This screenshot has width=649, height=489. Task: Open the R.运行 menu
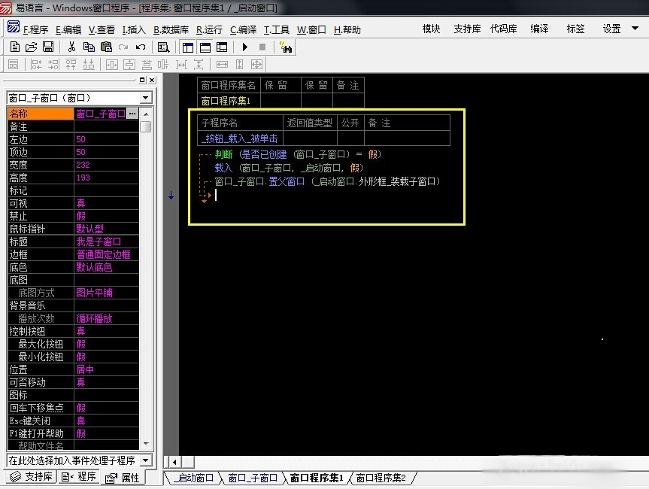tap(209, 30)
